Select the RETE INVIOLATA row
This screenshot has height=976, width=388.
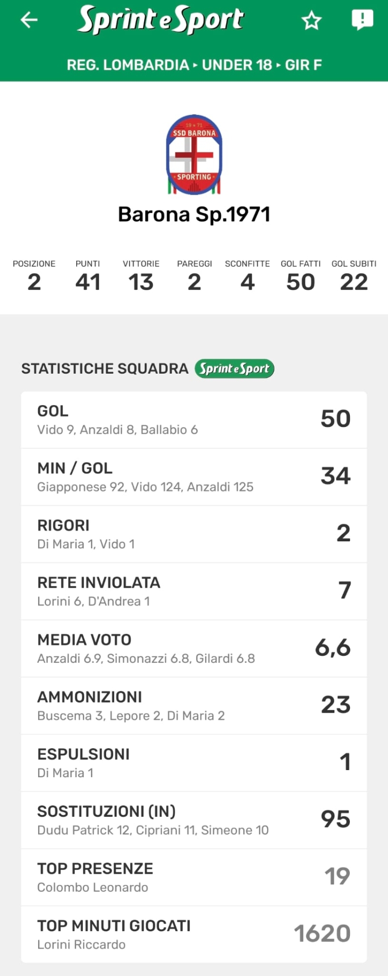click(x=193, y=591)
